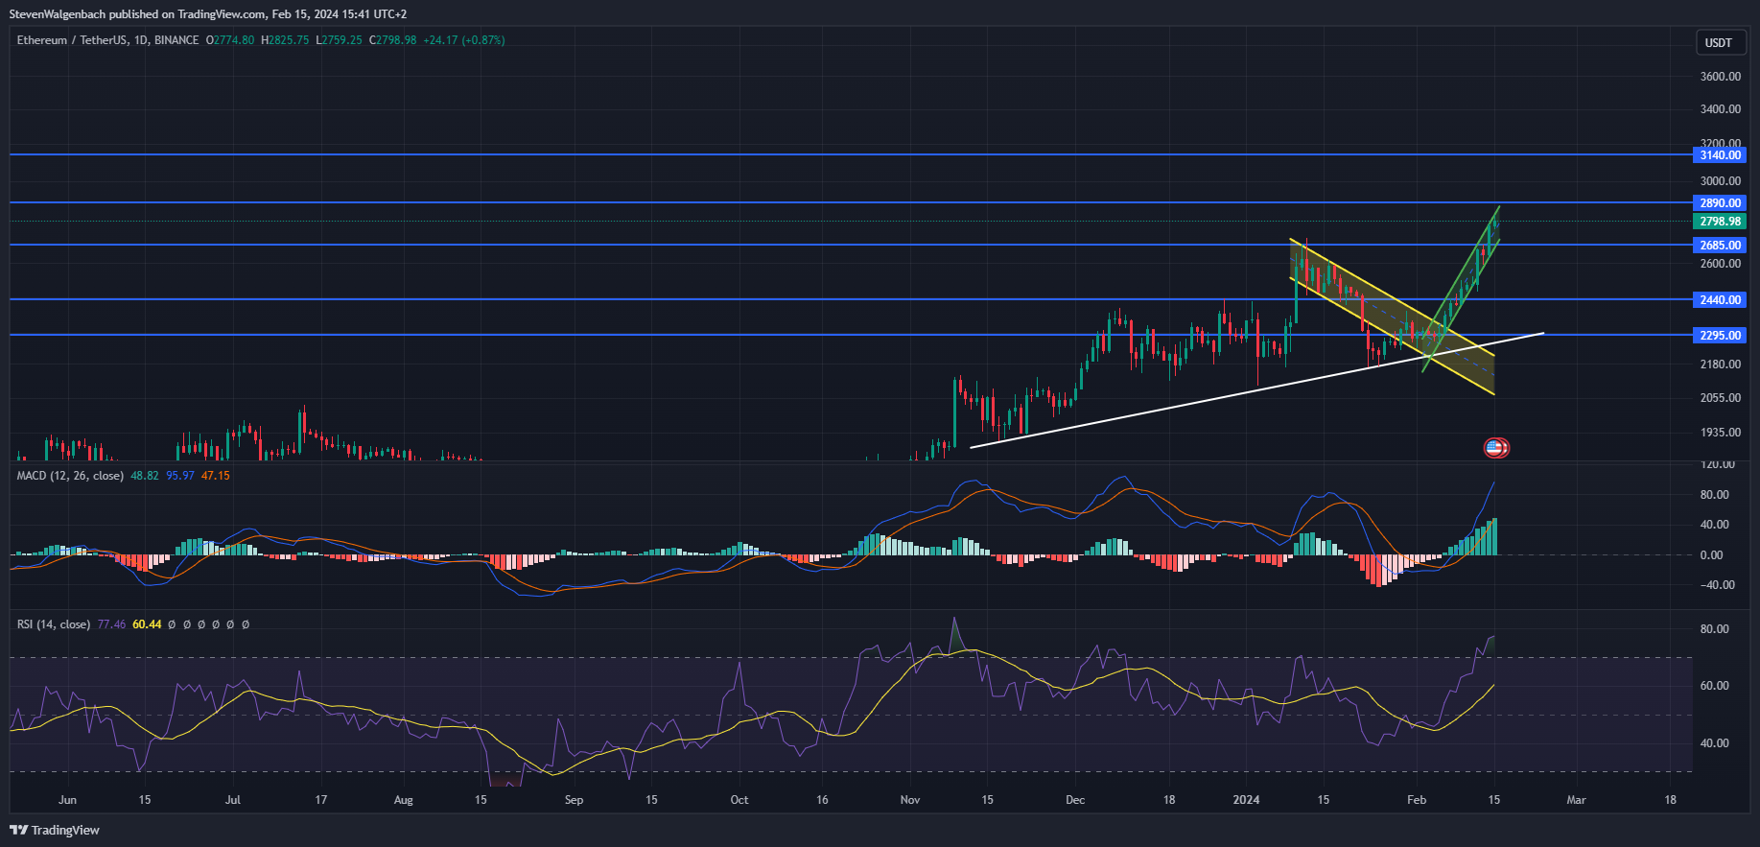Click the Dec date on the time axis
Image resolution: width=1760 pixels, height=847 pixels.
(1075, 800)
